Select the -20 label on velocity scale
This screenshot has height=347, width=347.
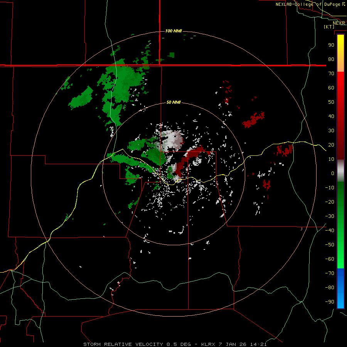coord(330,202)
